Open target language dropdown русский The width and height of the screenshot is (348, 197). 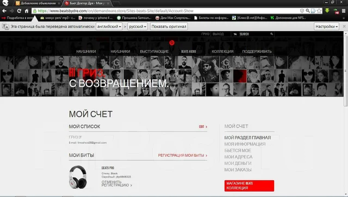pyautogui.click(x=138, y=27)
